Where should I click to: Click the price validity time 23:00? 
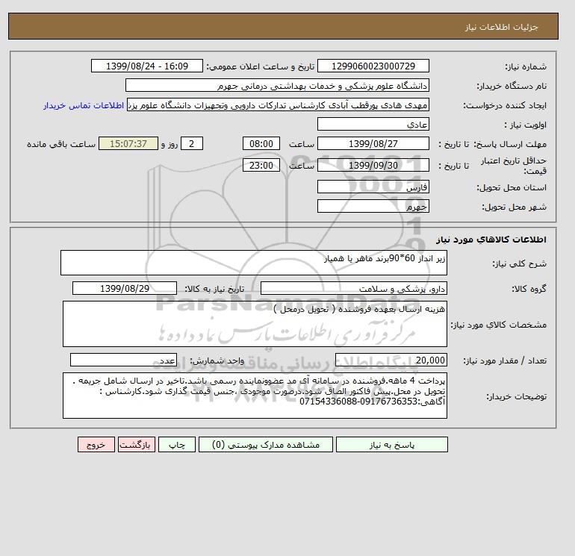261,165
